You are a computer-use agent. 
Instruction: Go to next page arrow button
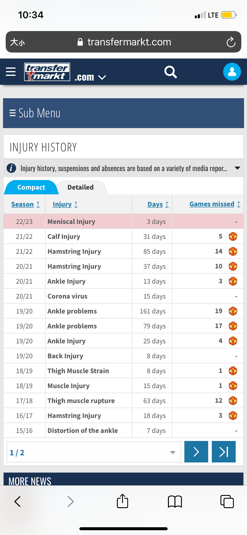pyautogui.click(x=196, y=452)
